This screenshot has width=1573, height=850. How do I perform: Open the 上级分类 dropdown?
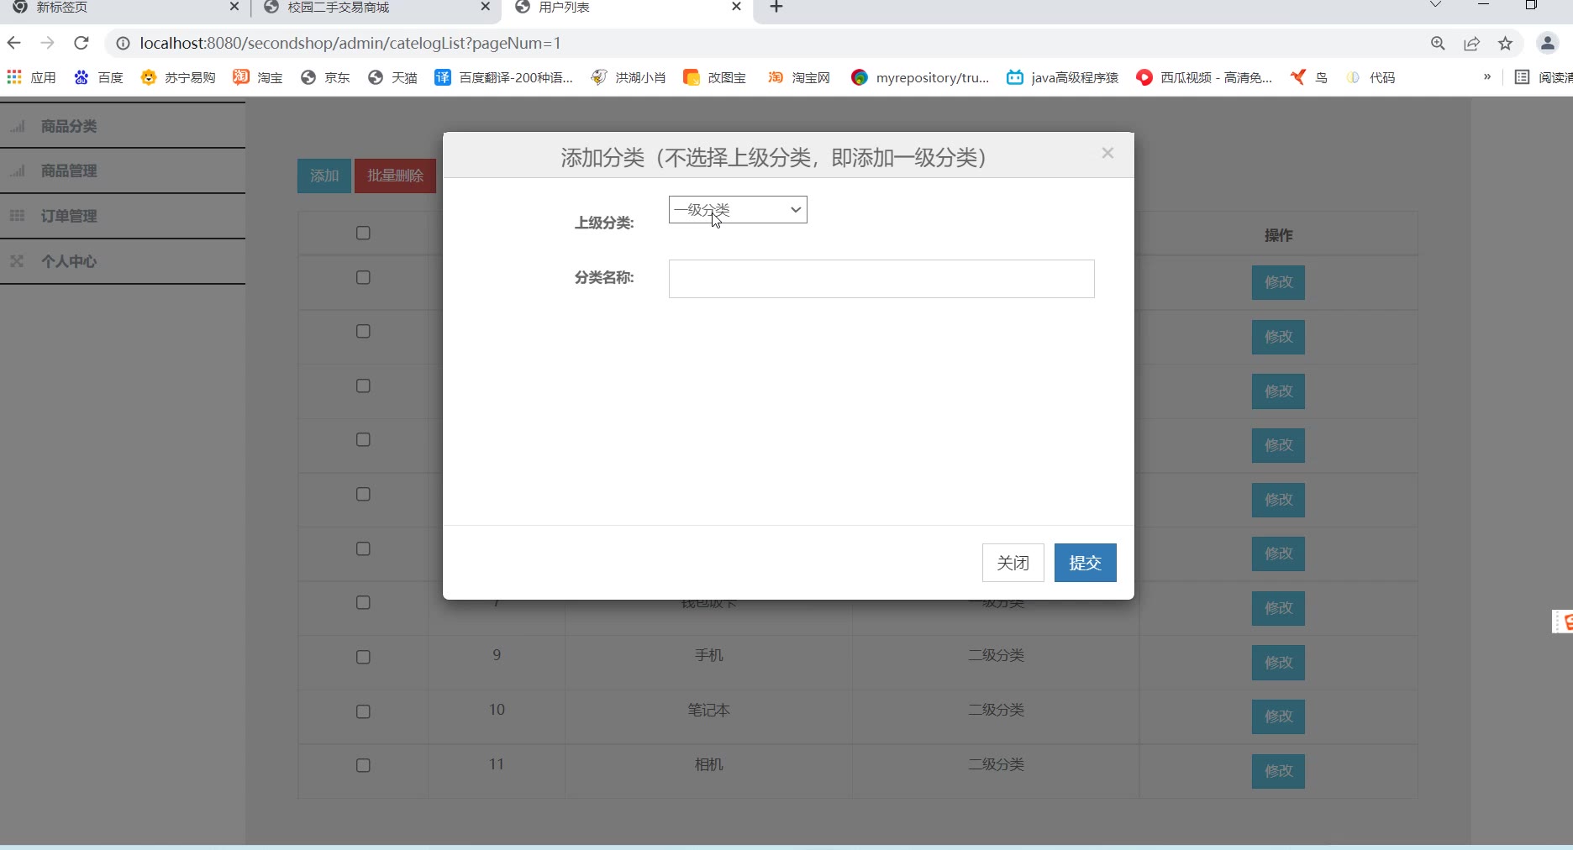(x=738, y=210)
